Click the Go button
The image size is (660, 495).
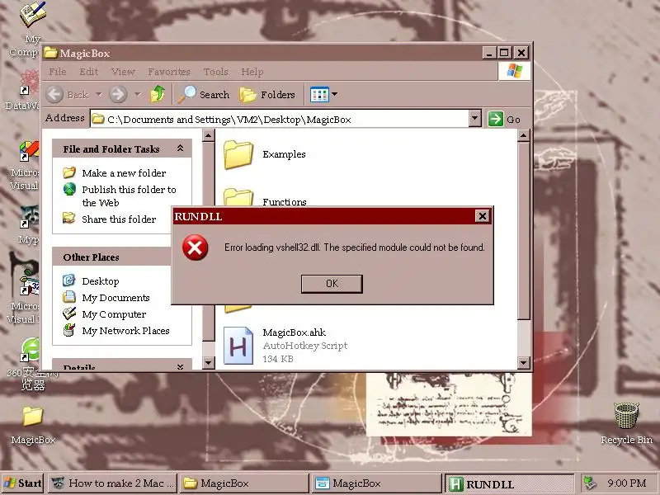[504, 119]
